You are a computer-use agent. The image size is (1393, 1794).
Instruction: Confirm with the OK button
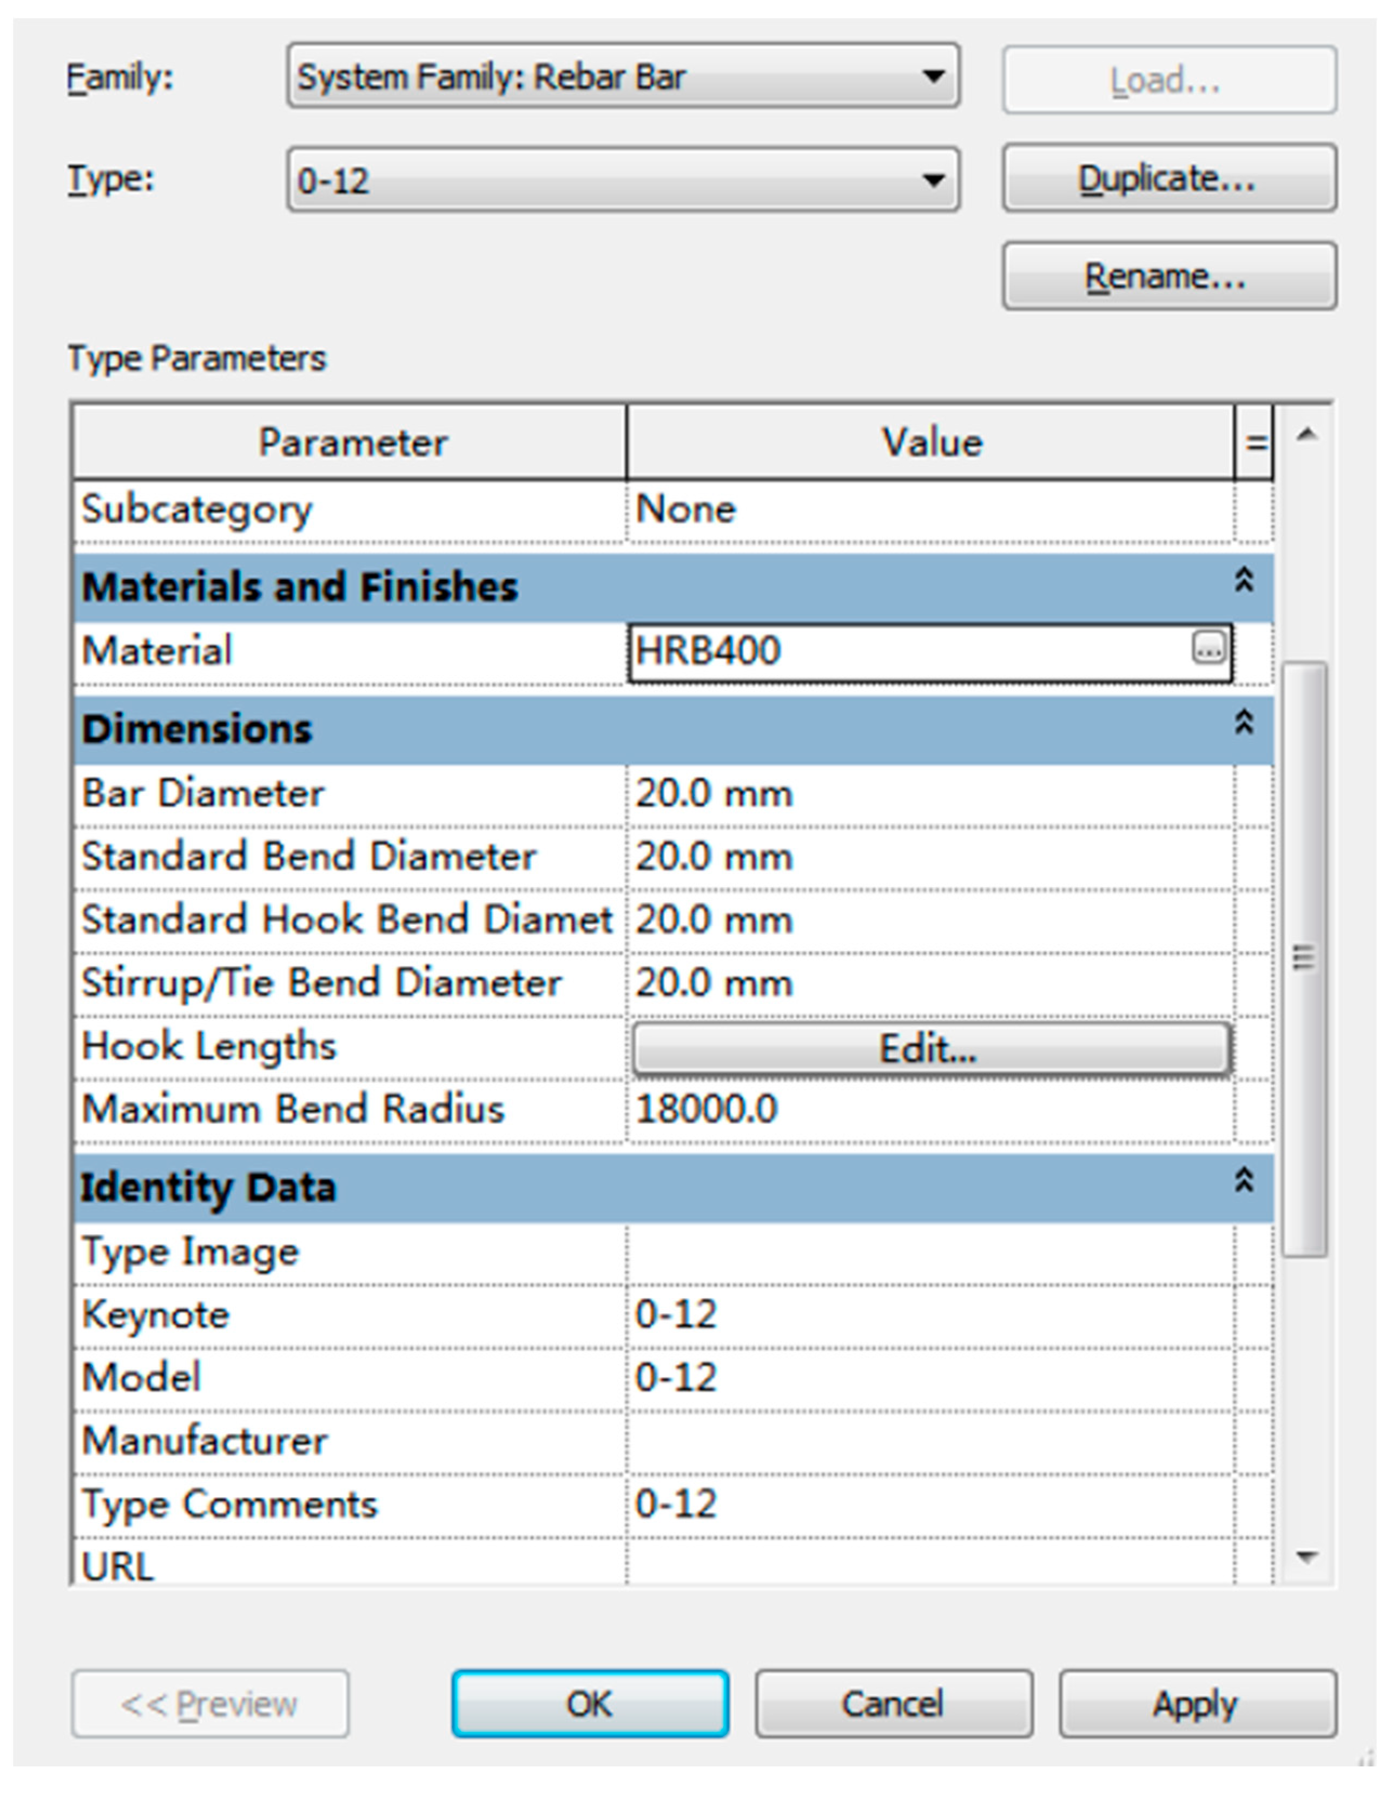pos(589,1704)
